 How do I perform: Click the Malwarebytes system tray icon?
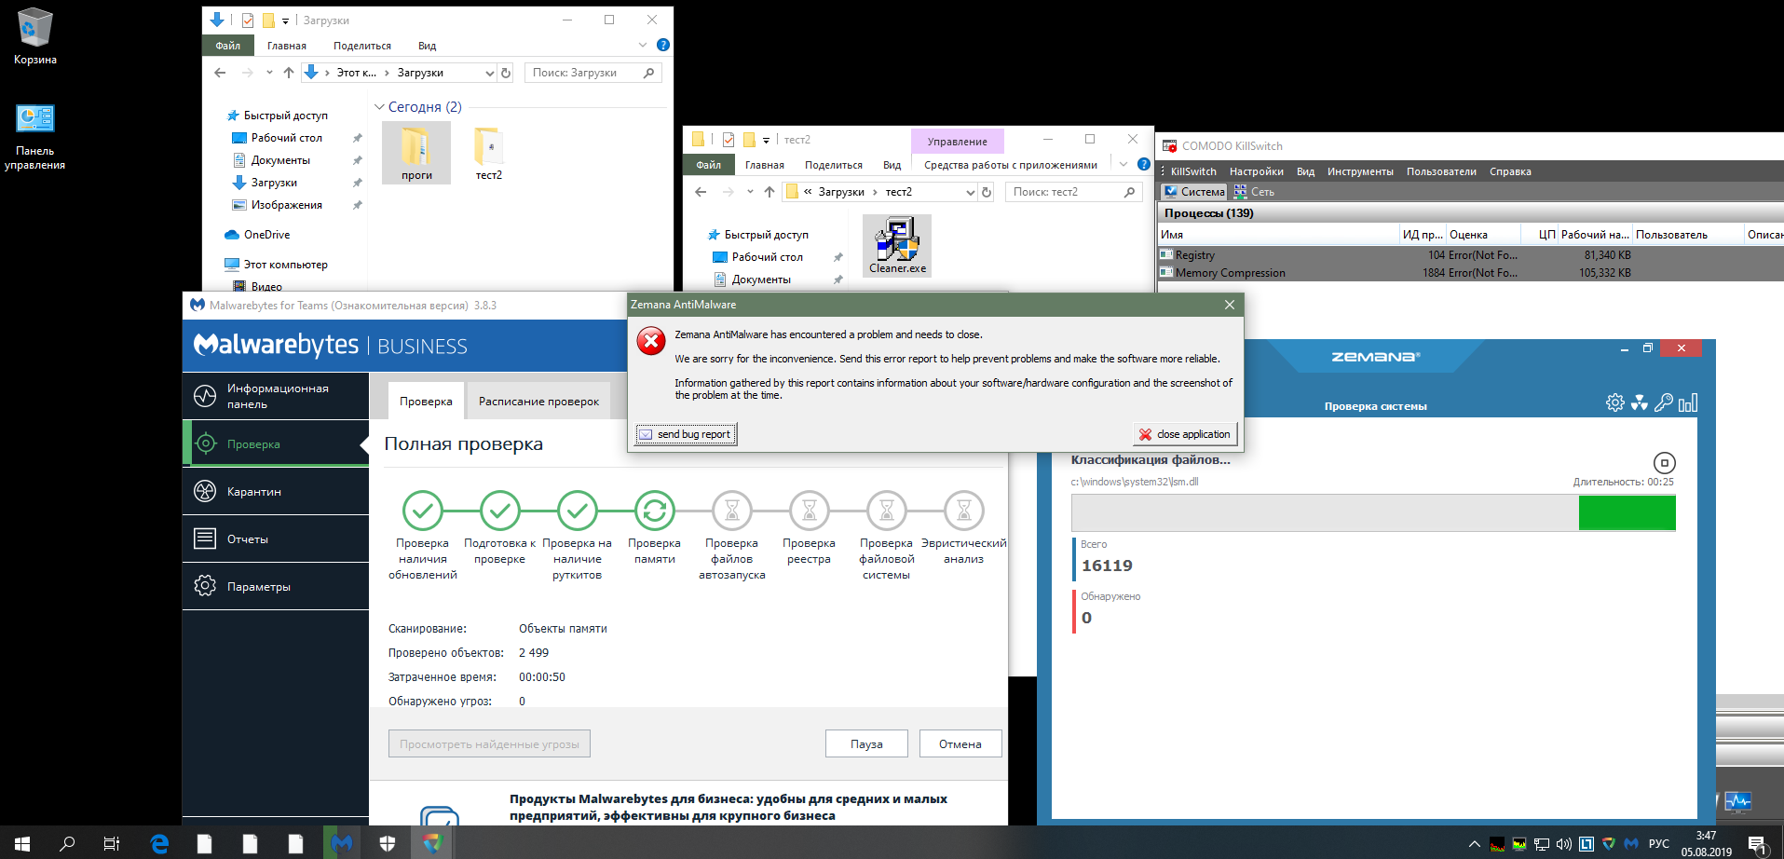1630,844
